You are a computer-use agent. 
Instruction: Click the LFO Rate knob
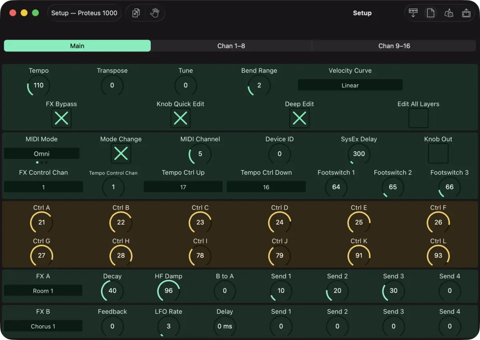tap(168, 326)
